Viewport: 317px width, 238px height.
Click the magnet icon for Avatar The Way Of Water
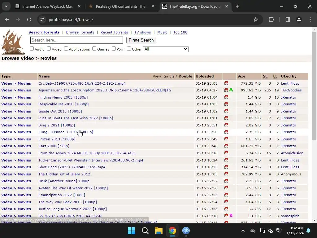click(x=226, y=188)
